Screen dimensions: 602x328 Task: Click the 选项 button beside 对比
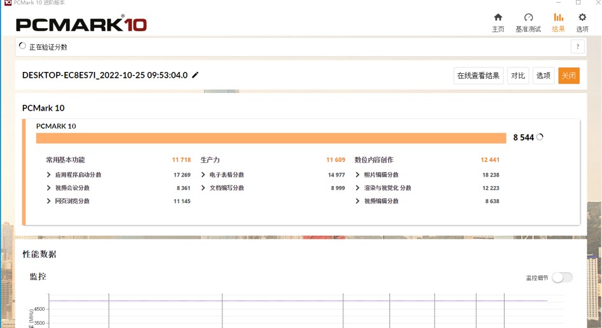(x=543, y=76)
